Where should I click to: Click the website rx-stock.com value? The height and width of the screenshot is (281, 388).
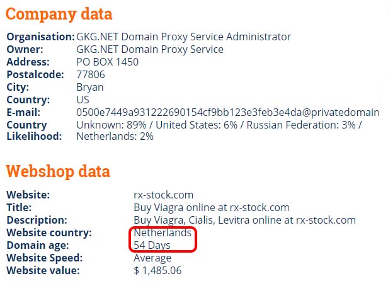click(x=163, y=195)
